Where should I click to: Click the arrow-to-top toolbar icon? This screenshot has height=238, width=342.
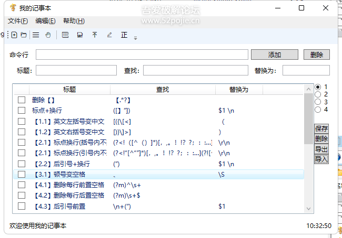click(x=95, y=35)
